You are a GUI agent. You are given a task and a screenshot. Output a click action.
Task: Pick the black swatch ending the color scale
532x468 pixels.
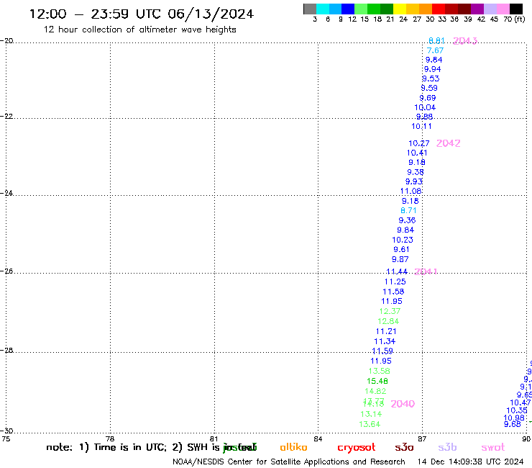coord(516,9)
